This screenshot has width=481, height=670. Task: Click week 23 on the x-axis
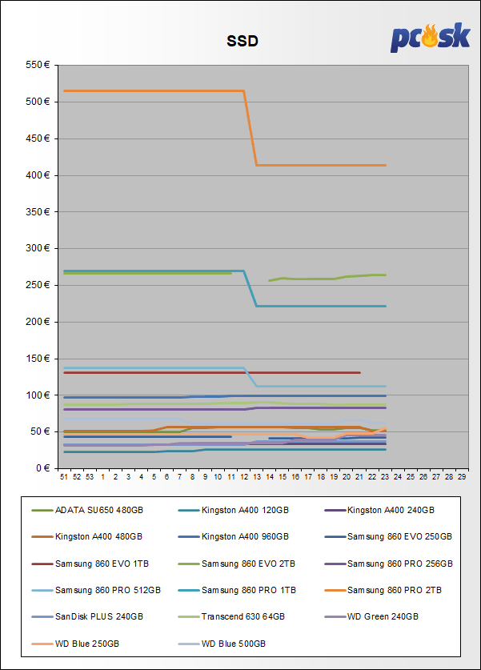pyautogui.click(x=385, y=477)
